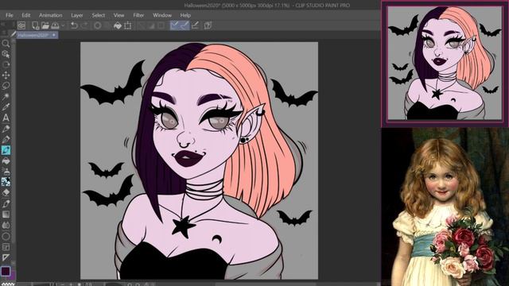The width and height of the screenshot is (509, 286).
Task: Select the transparent color checkered swatch
Action: pos(8,284)
